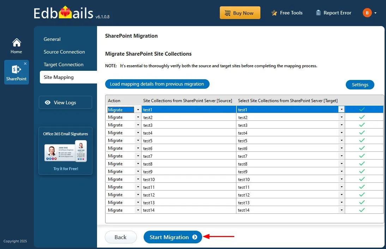Close the SharePoint tab with X
The image size is (386, 249).
25,63
